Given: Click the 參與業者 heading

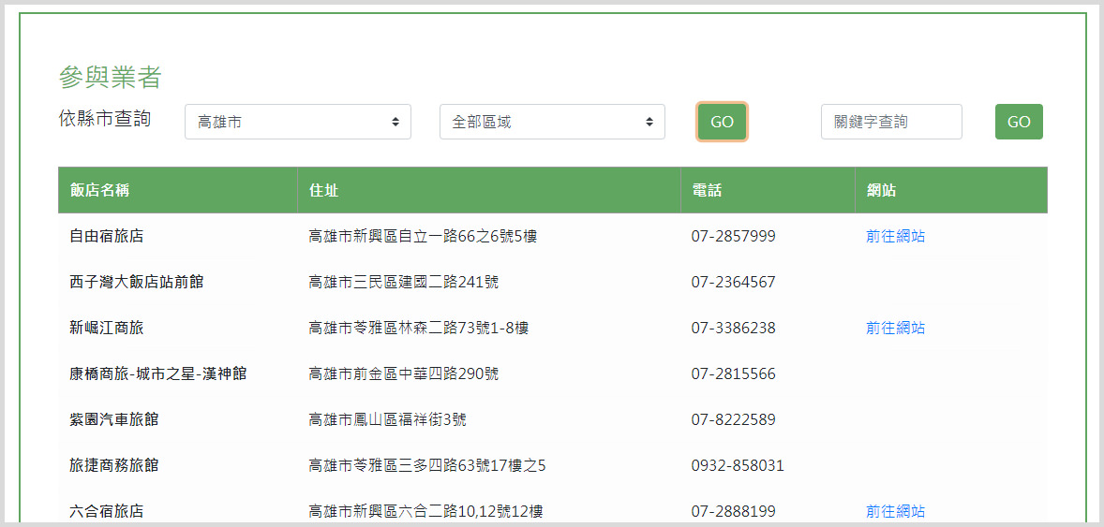Looking at the screenshot, I should coord(110,78).
